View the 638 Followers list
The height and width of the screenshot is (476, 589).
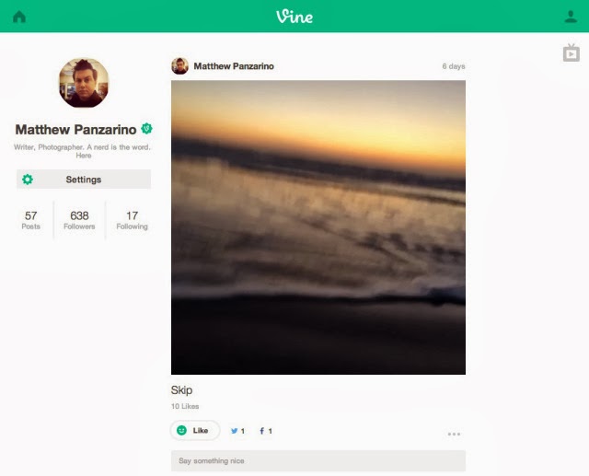(x=79, y=220)
